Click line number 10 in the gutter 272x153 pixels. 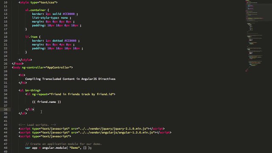click(6, 3)
